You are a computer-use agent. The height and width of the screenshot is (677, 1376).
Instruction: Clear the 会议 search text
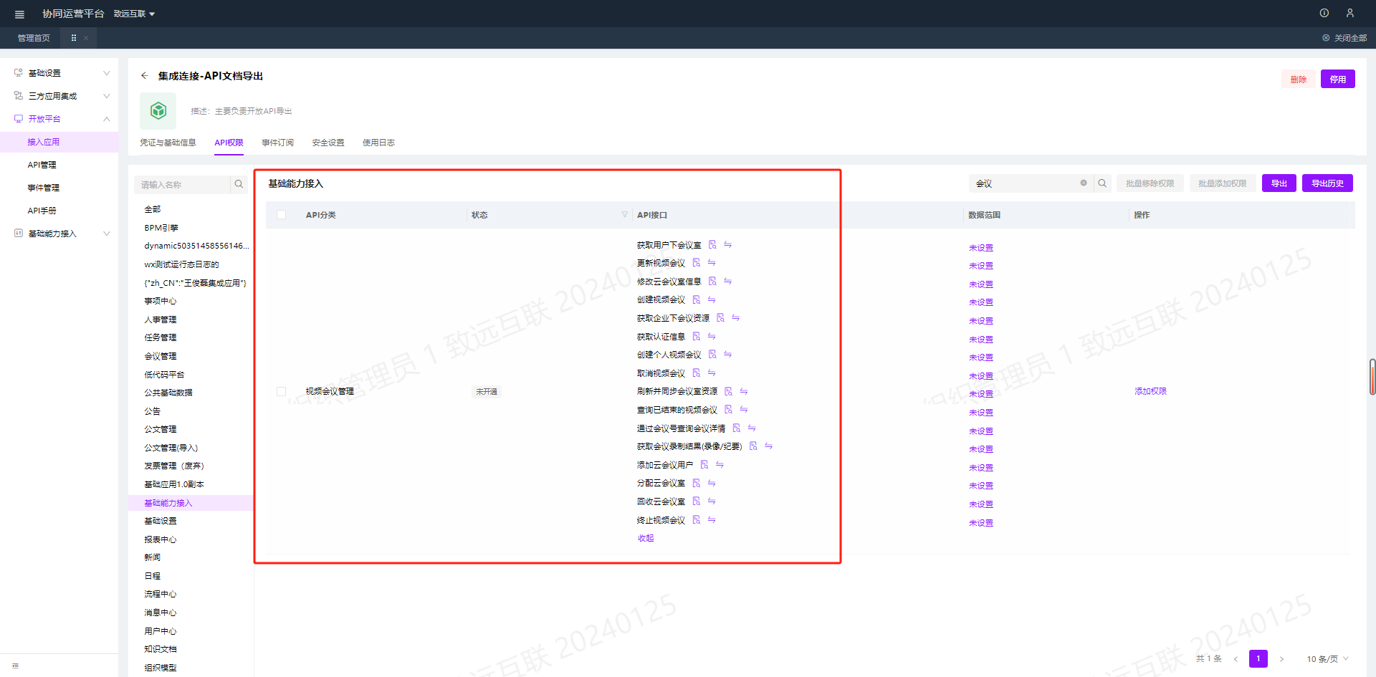(x=1084, y=183)
